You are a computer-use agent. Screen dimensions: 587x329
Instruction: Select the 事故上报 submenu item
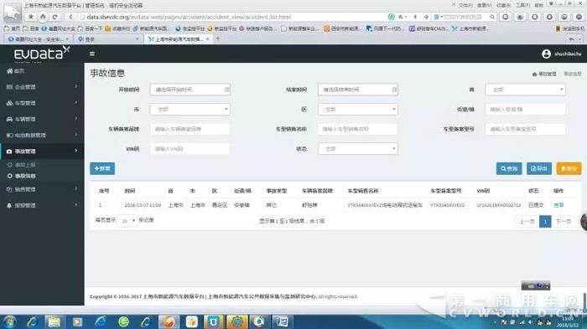click(x=25, y=165)
